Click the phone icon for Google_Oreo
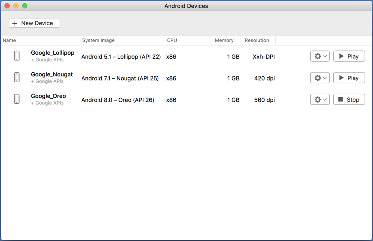 click(17, 99)
